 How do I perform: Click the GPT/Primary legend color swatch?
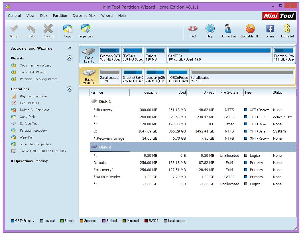[13, 221]
